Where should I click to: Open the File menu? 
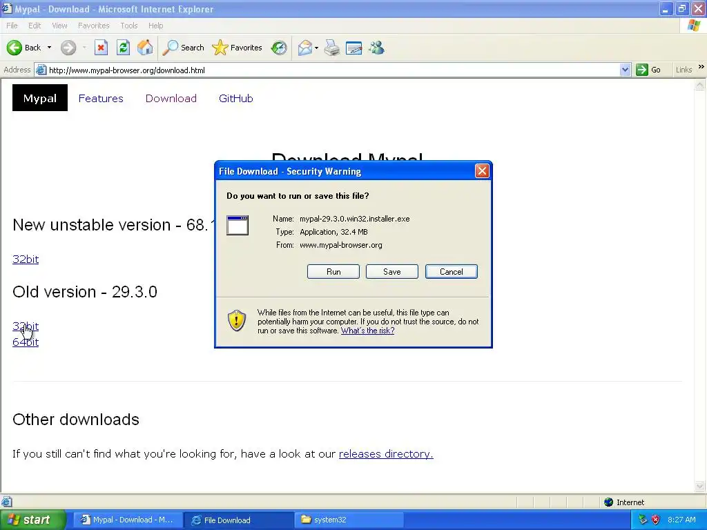[x=12, y=26]
